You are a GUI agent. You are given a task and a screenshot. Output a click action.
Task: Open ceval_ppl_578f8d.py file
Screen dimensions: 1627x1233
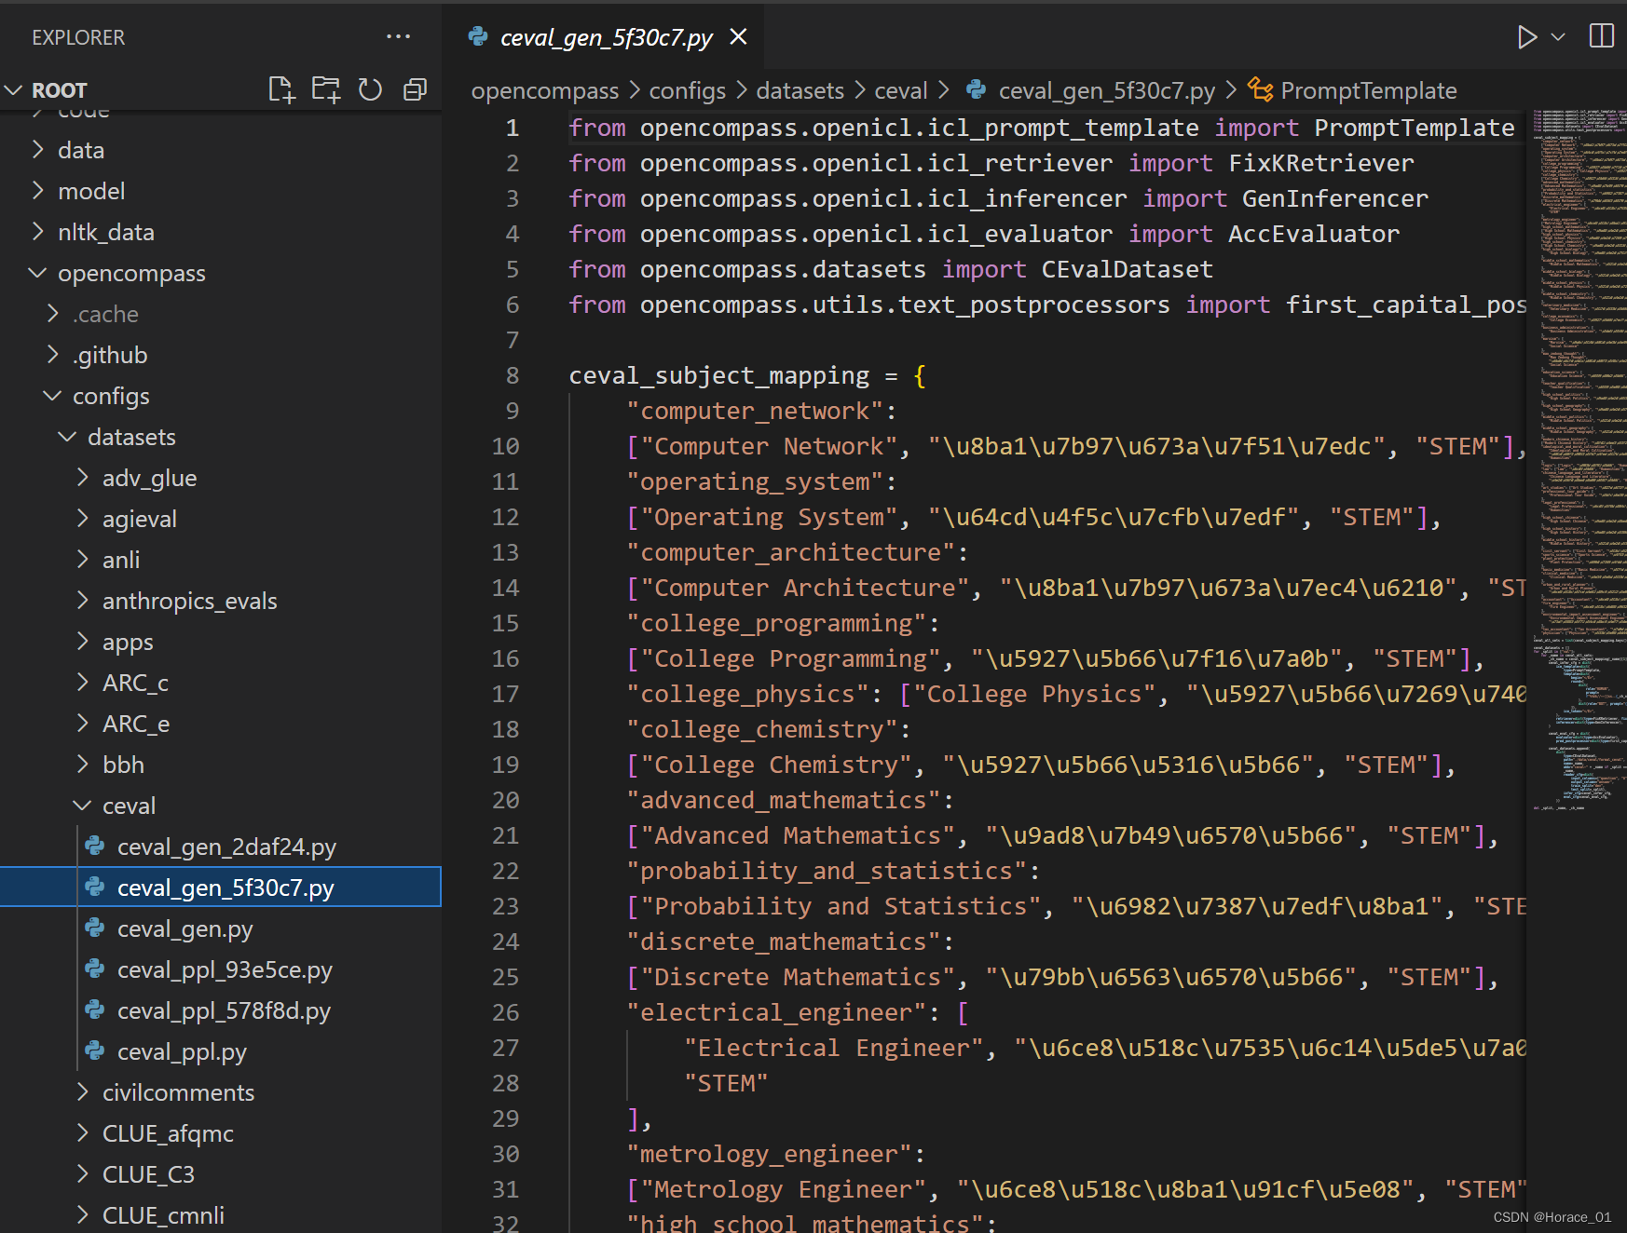224,1010
